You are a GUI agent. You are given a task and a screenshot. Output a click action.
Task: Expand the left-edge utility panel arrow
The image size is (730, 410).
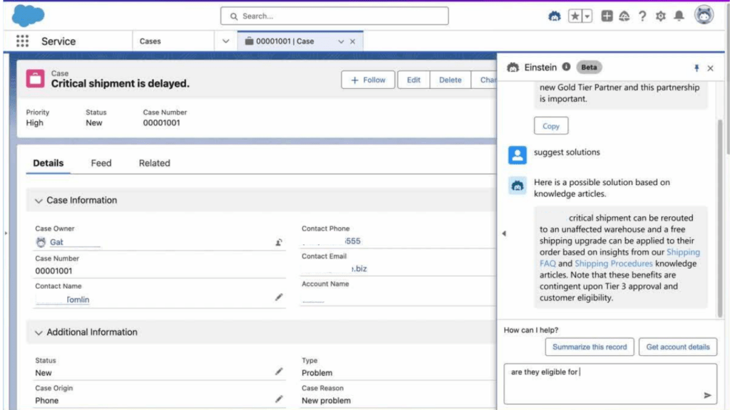coord(6,233)
